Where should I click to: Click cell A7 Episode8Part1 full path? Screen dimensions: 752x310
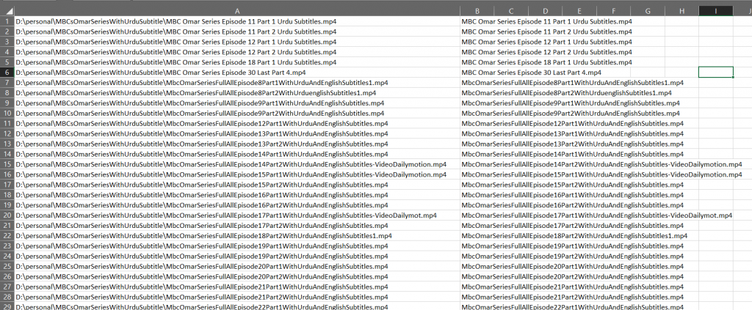click(x=237, y=83)
